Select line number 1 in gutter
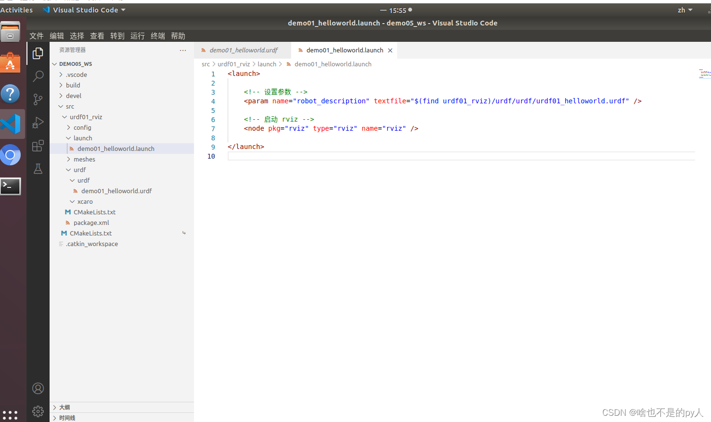 [213, 74]
